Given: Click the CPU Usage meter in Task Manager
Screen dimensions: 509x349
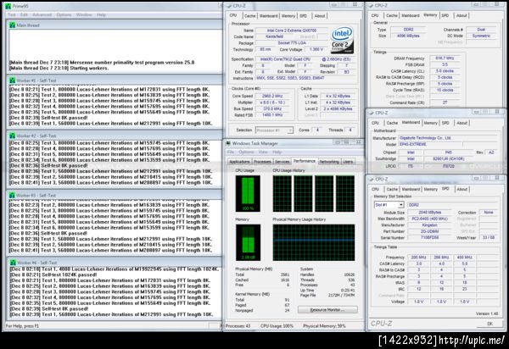Looking at the screenshot, I should [248, 193].
